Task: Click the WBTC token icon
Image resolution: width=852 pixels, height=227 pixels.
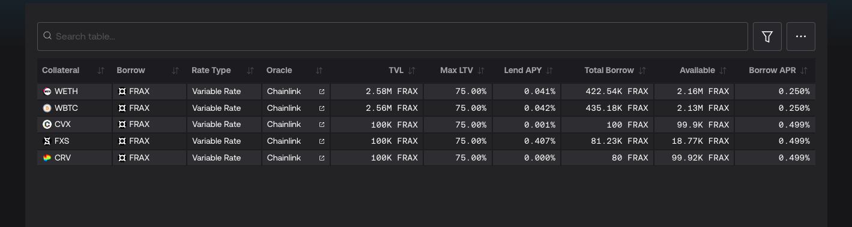Action: (47, 108)
